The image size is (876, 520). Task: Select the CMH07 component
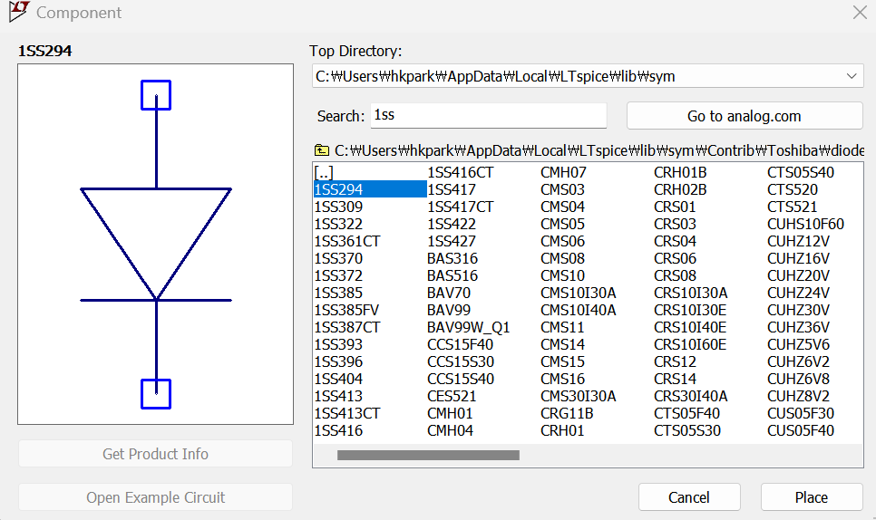point(563,172)
